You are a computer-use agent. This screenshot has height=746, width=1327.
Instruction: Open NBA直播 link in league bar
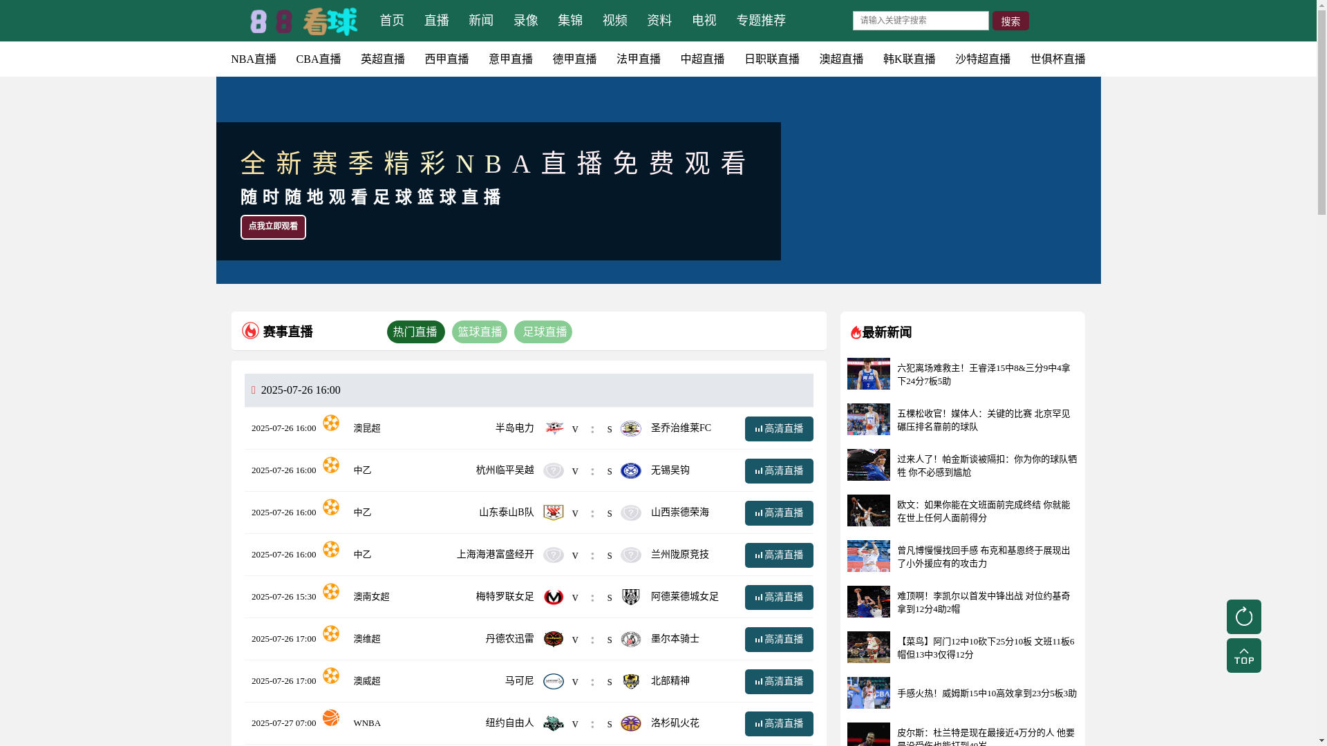click(254, 59)
